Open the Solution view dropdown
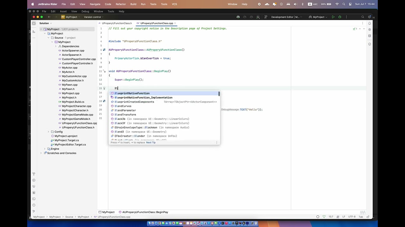 [x=46, y=23]
